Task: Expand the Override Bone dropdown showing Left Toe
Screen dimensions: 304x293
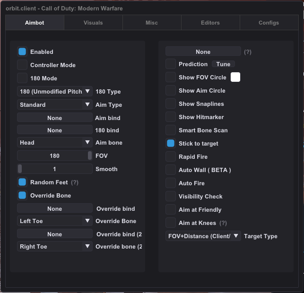Action: (x=54, y=221)
